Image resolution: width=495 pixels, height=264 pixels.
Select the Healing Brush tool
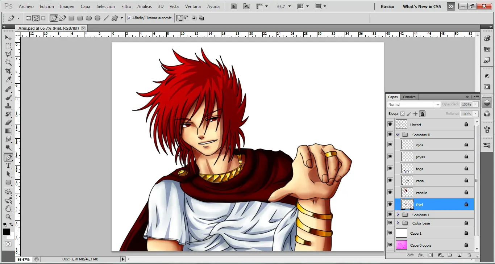pos(8,89)
